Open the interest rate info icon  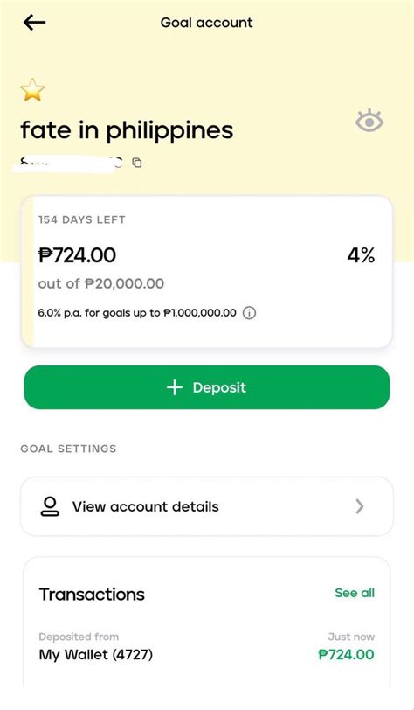tap(249, 313)
